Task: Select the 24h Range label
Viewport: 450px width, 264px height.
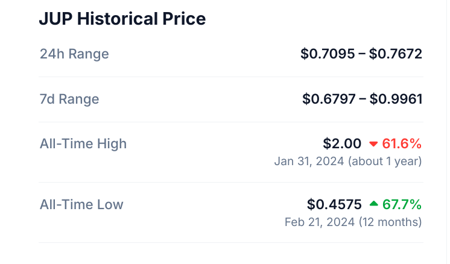Action: (74, 54)
